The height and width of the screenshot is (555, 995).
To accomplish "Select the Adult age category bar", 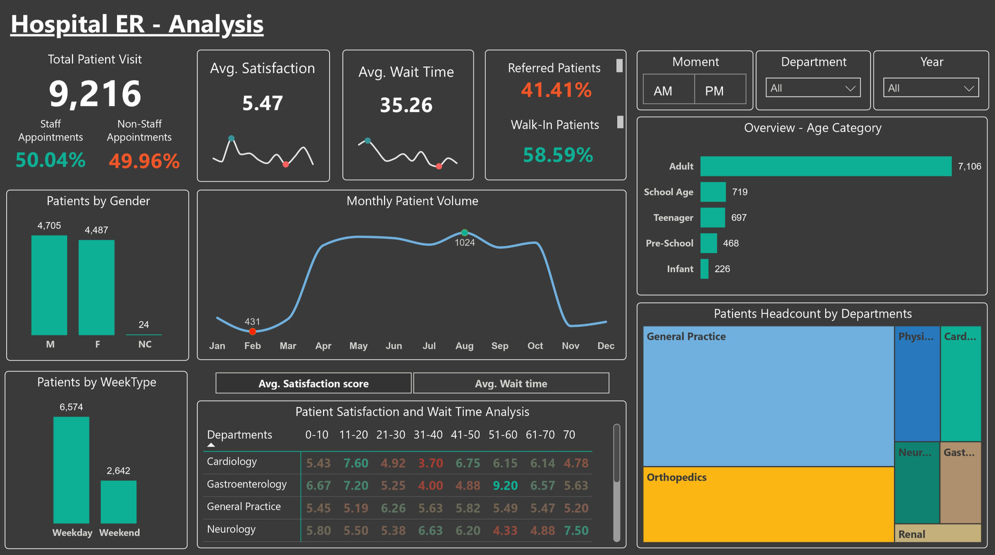I will pyautogui.click(x=826, y=166).
